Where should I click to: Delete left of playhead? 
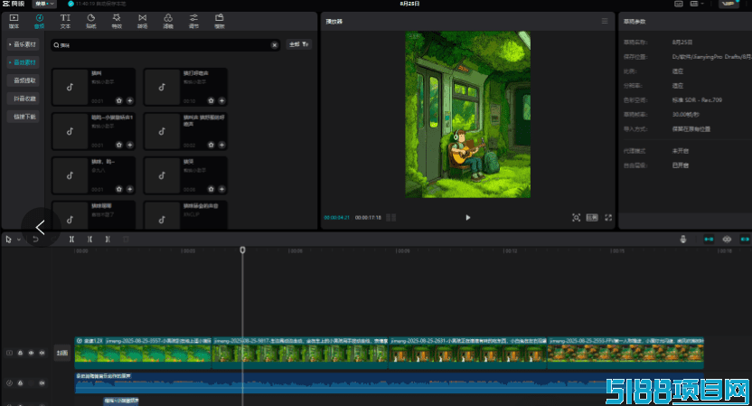[x=89, y=239]
